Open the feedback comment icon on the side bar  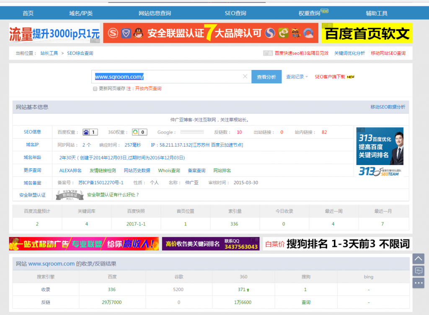point(419,271)
